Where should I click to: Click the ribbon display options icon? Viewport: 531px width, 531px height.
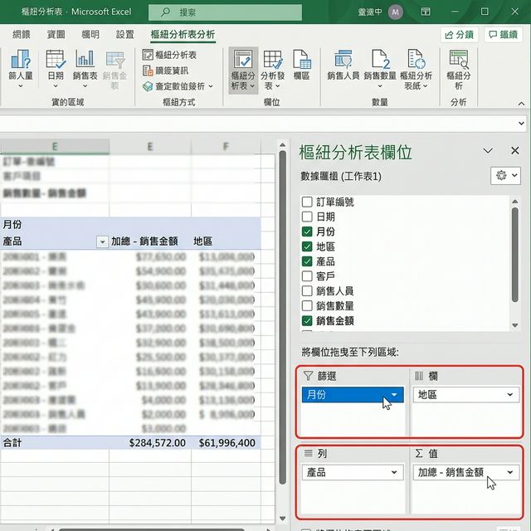tap(426, 12)
